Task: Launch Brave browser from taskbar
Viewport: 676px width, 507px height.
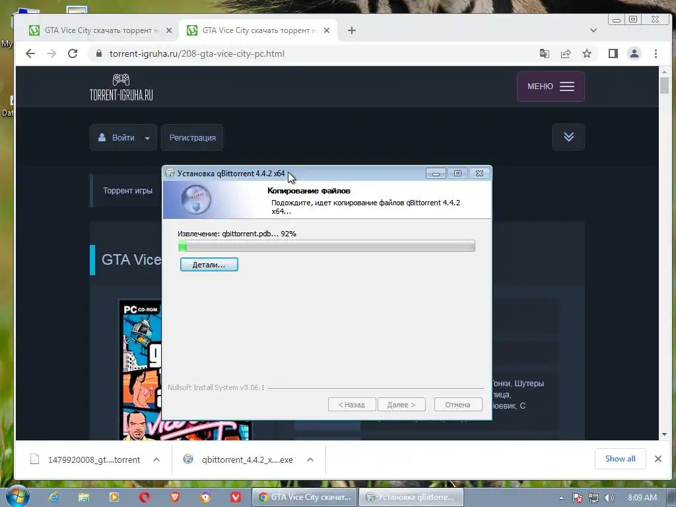Action: pos(175,497)
